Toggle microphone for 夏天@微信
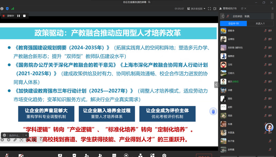Viewport: 276px width, 157px height. [265, 81]
